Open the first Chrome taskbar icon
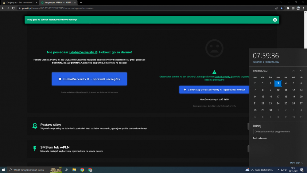This screenshot has height=173, width=307. pos(82,170)
